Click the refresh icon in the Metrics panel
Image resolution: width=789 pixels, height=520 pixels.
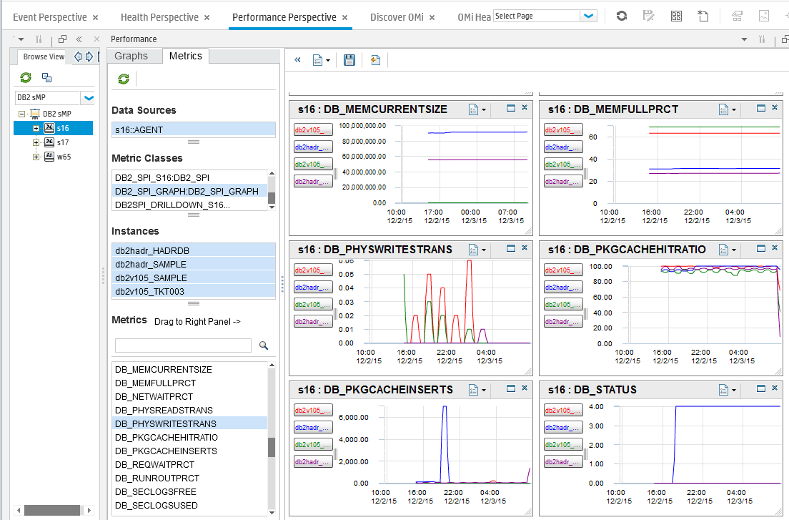[124, 79]
